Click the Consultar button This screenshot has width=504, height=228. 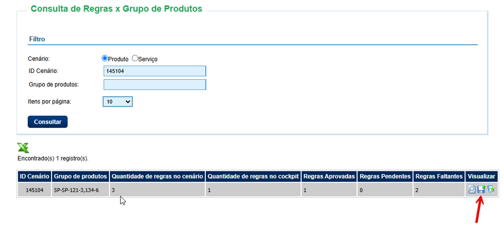click(48, 122)
